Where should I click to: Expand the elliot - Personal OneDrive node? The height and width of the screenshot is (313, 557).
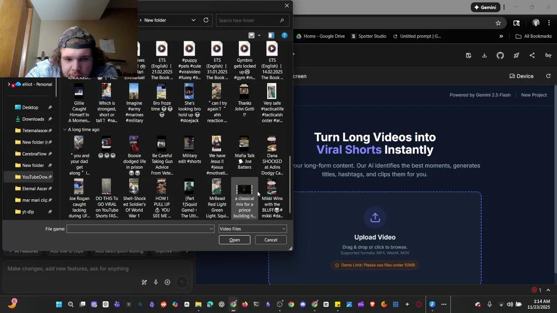[9, 84]
